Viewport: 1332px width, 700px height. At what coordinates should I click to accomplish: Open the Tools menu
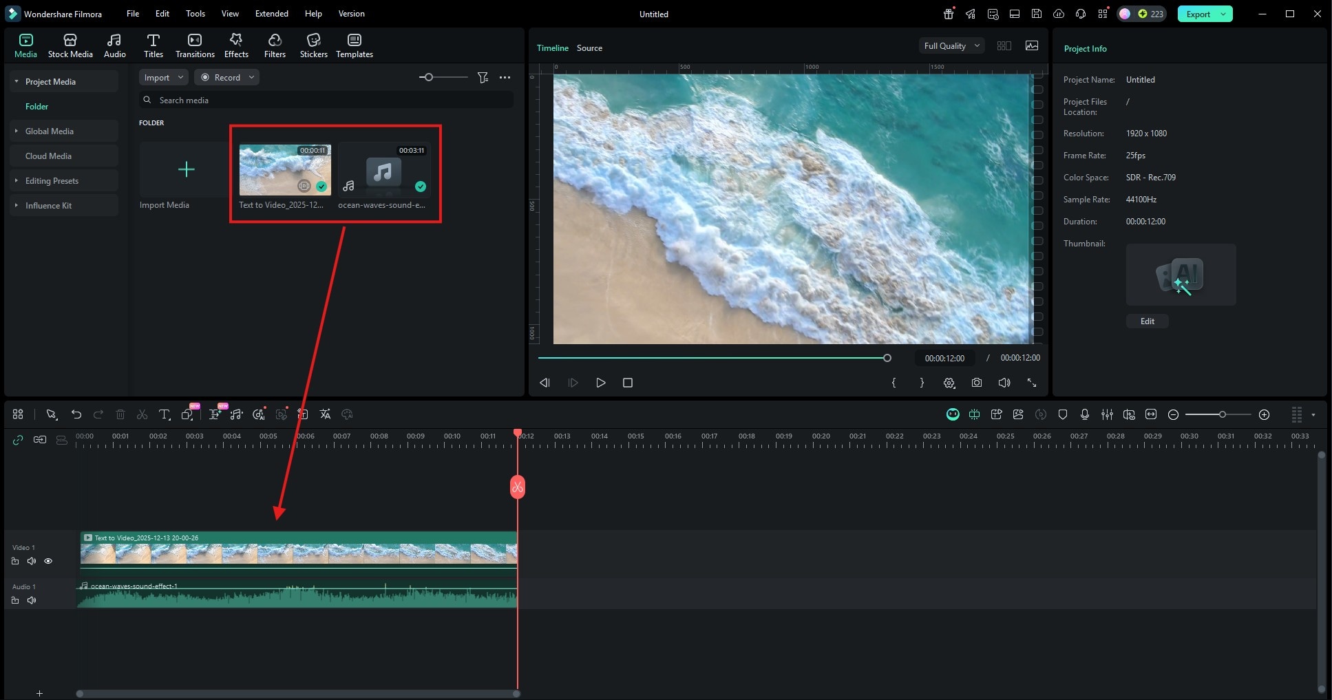[x=195, y=13]
